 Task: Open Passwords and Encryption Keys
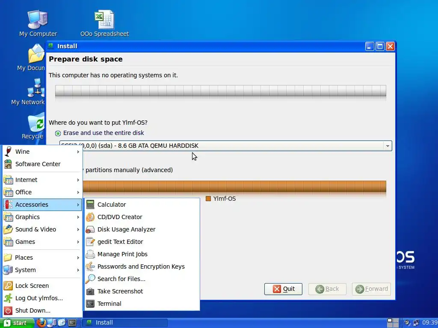click(x=142, y=266)
